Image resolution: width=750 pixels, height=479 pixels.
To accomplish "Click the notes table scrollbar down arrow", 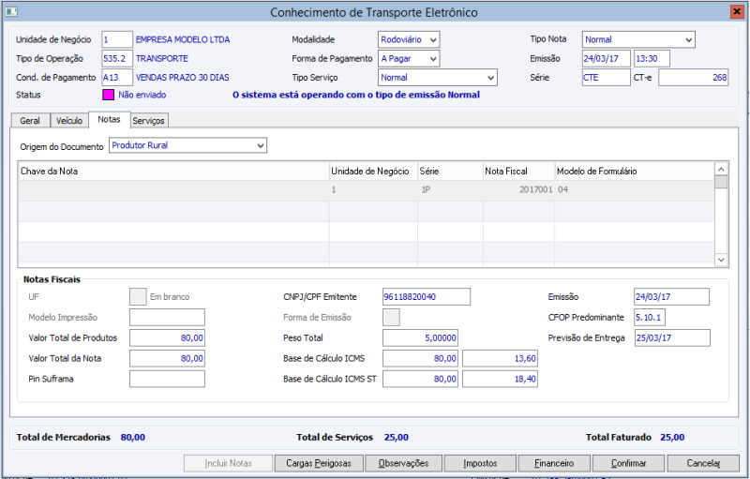I will click(721, 260).
